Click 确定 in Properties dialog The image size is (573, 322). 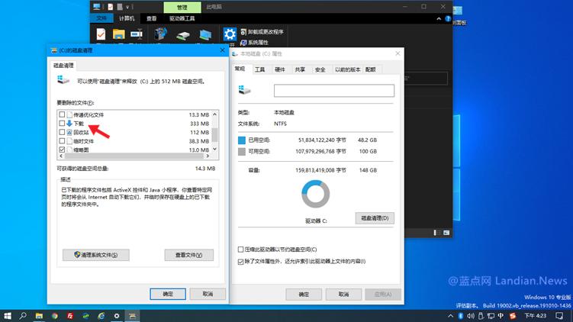tap(304, 295)
